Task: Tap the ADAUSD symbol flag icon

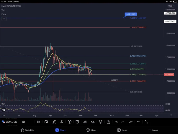Action: (3, 122)
